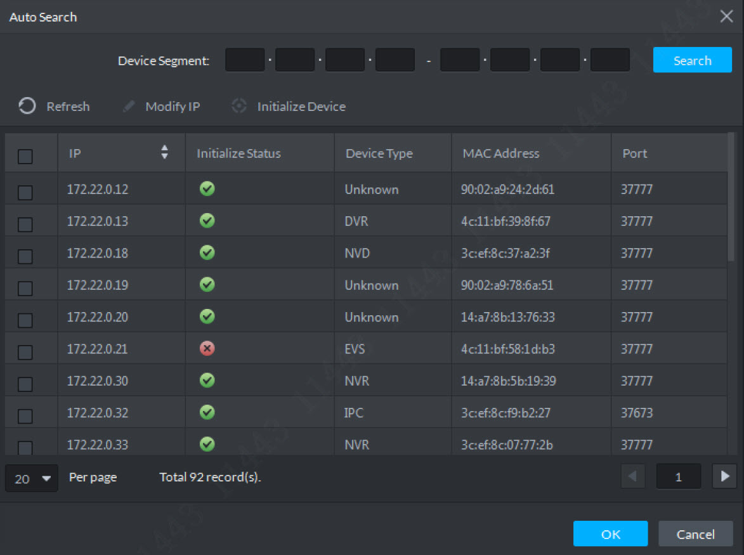The height and width of the screenshot is (555, 744).
Task: Go to the next page arrow
Action: [724, 476]
